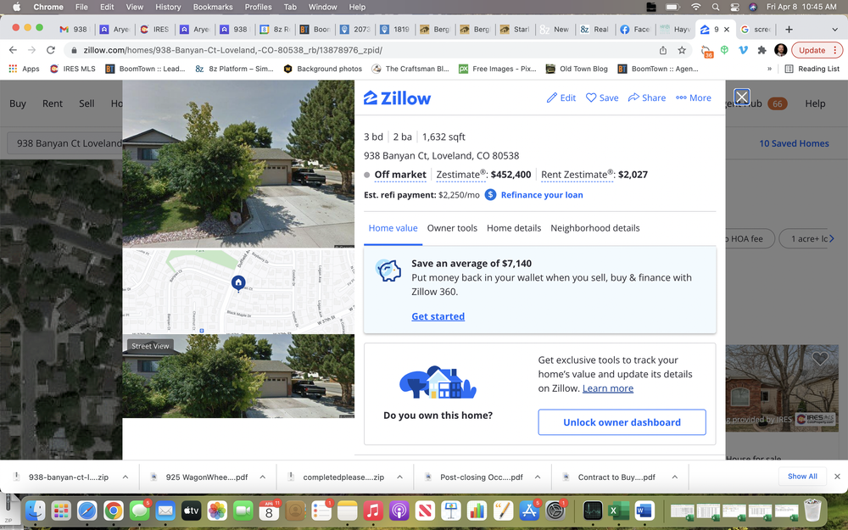Close the downloads bar
The height and width of the screenshot is (530, 848).
point(837,477)
